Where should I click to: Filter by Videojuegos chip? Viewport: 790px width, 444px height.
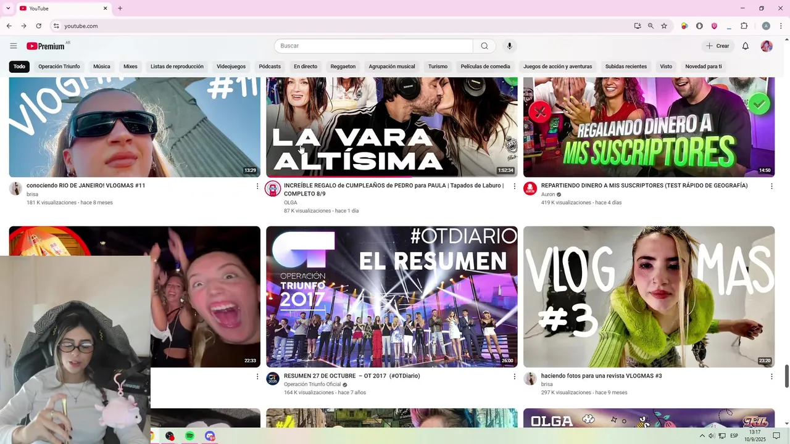coord(231,67)
